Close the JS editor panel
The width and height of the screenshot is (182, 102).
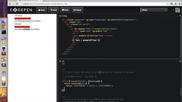[180, 61]
